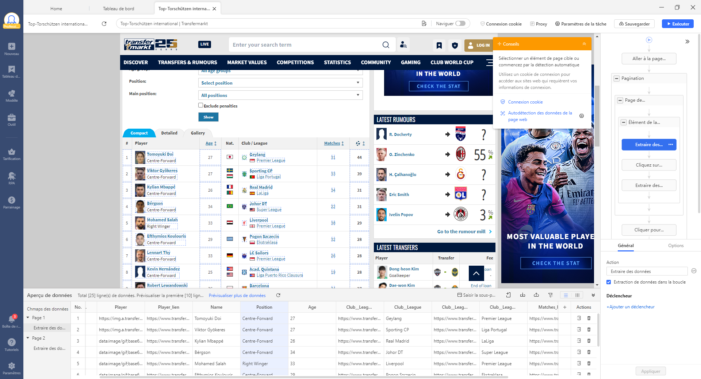
Task: Click the Exécuter run button
Action: [x=678, y=24]
